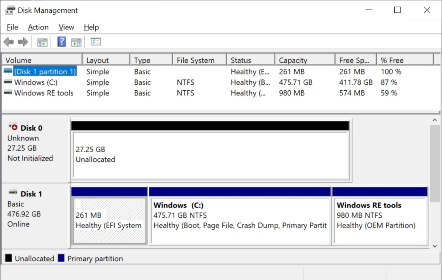Click the Disk 0 not-initialized red icon
The image size is (442, 280).
13,127
